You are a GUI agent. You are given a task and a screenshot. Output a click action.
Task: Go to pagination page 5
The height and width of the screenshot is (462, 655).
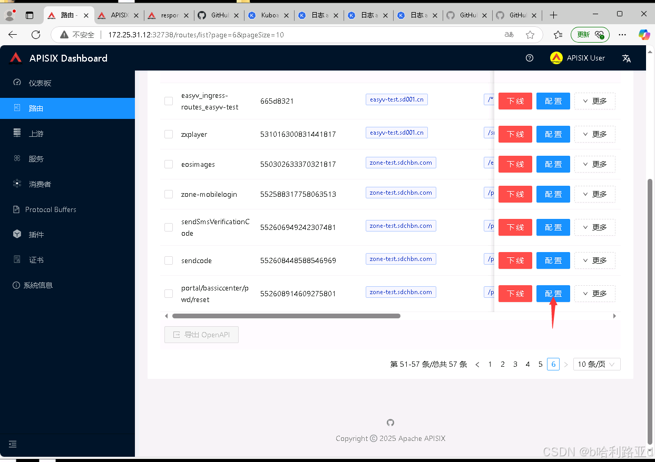[541, 364]
